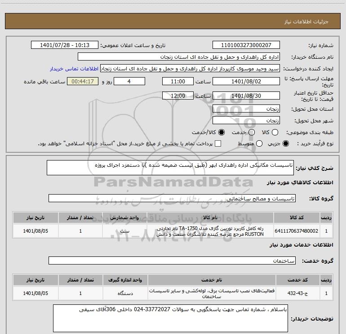Click the delivery province field
Viewport: 346px width, 334px height.
click(x=246, y=109)
